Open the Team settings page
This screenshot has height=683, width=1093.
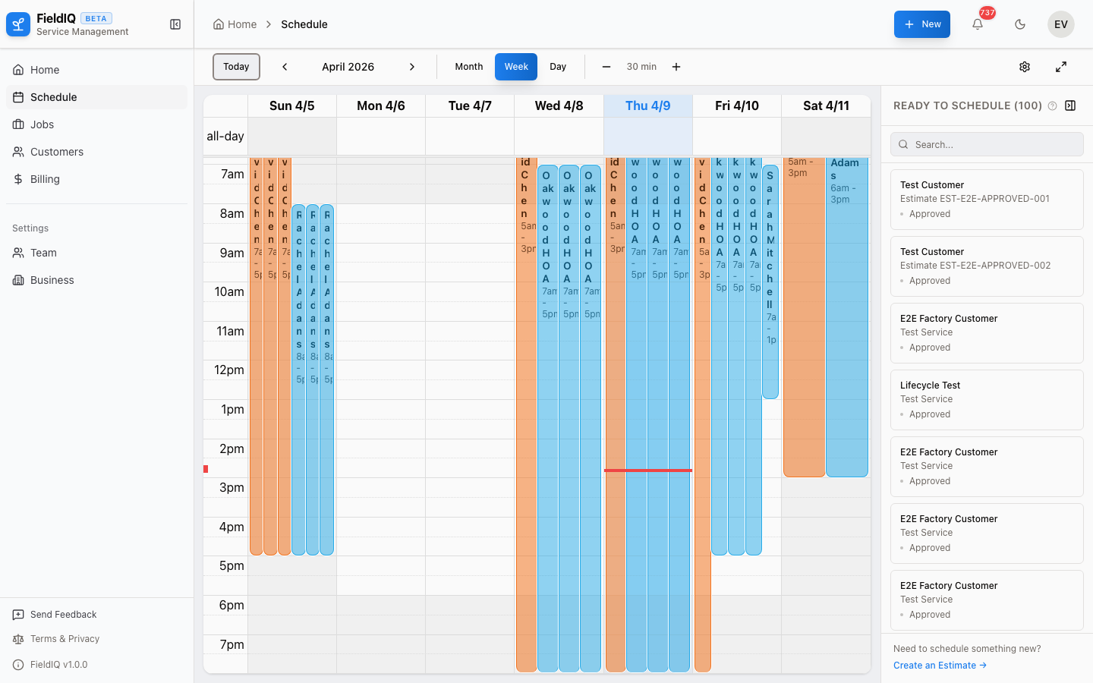pos(44,253)
